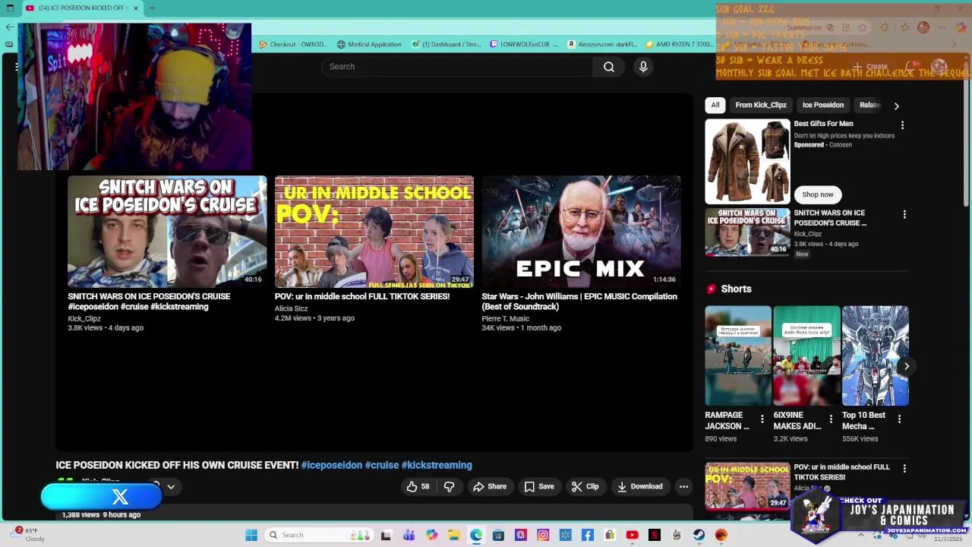Close the ICE POSEIDON browser tab
This screenshot has width=972, height=547.
[136, 8]
